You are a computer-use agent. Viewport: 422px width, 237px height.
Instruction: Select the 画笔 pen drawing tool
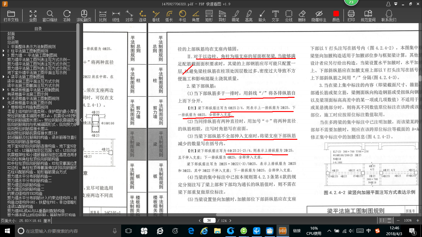pos(236,16)
